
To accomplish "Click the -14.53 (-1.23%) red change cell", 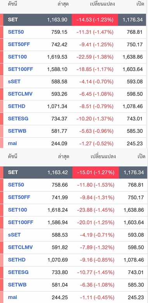I will [95, 19].
